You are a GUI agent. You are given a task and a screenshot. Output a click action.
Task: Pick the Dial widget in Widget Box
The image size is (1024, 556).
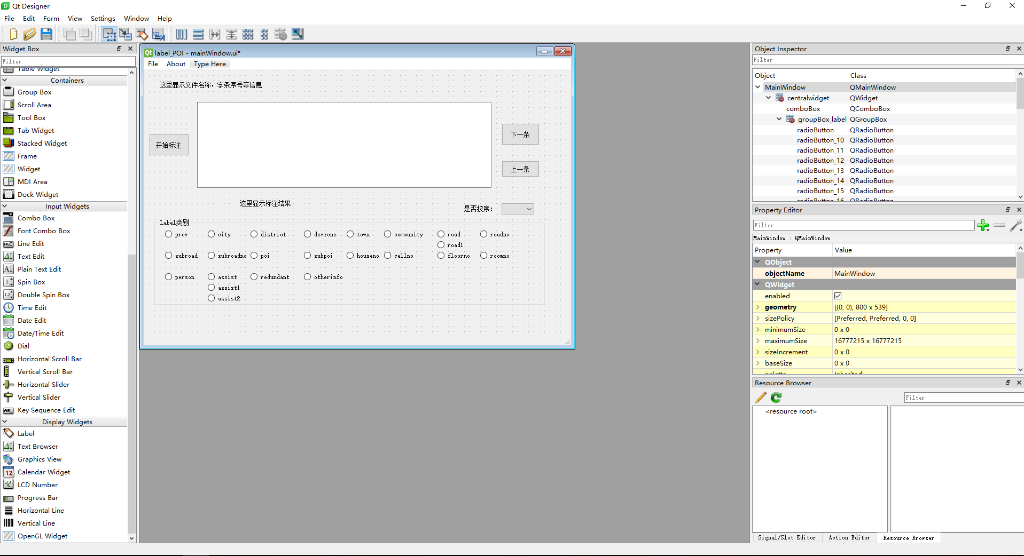pyautogui.click(x=24, y=346)
